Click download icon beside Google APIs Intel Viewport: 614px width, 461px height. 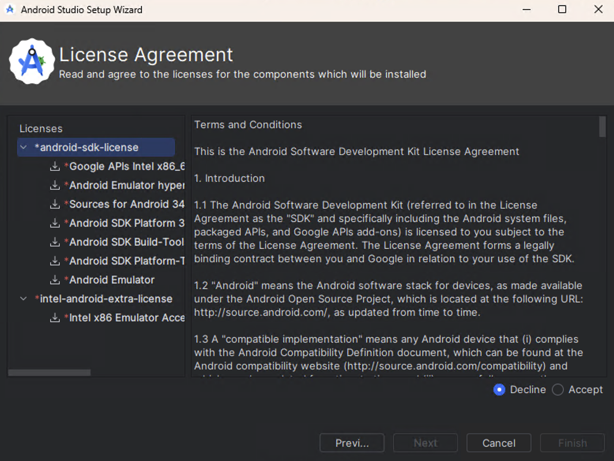tap(55, 166)
